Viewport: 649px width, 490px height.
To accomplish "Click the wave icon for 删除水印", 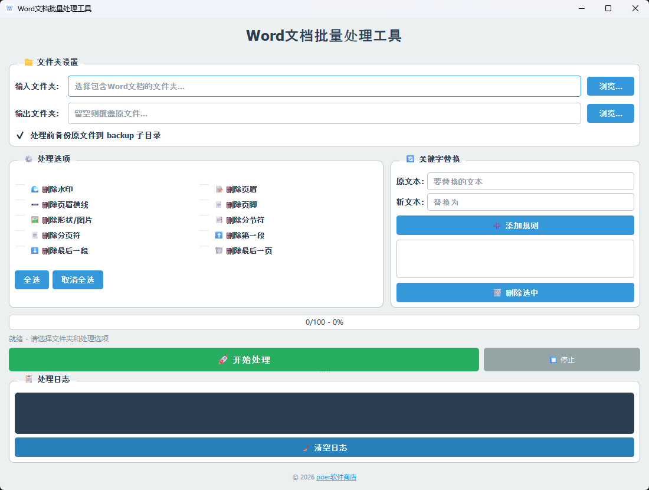I will (35, 190).
